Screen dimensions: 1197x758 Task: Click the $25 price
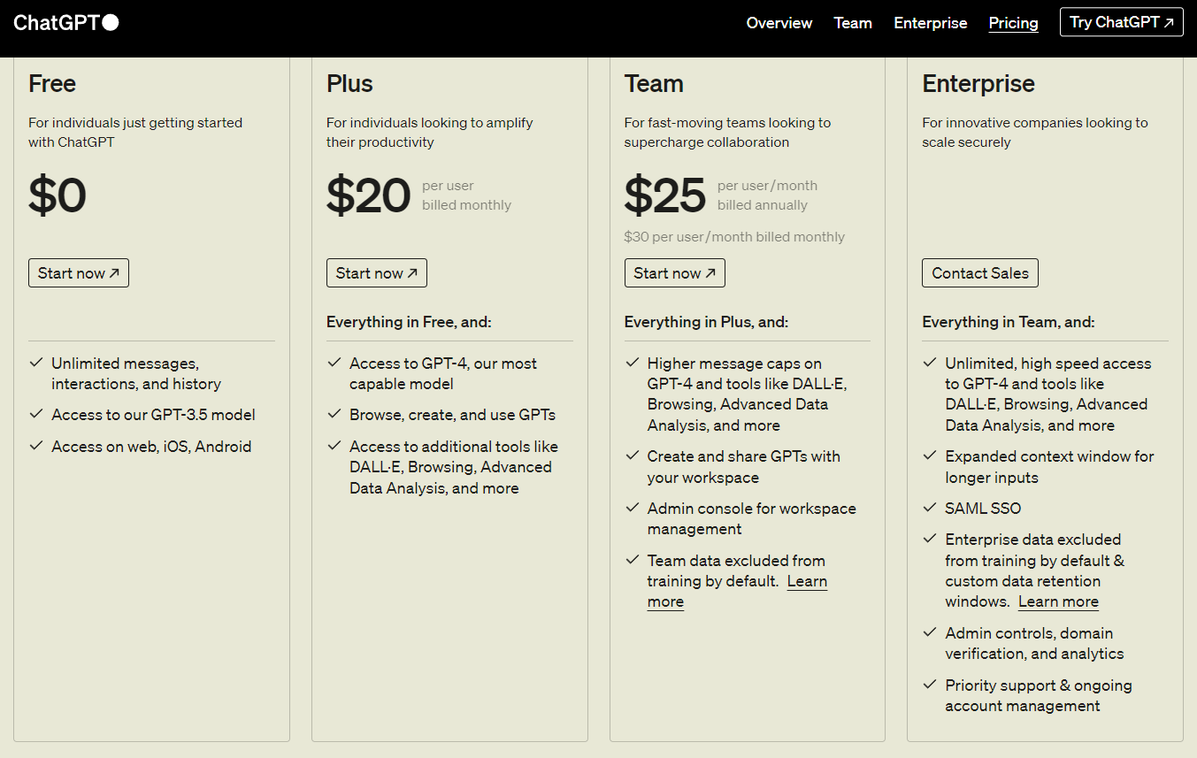(x=665, y=195)
